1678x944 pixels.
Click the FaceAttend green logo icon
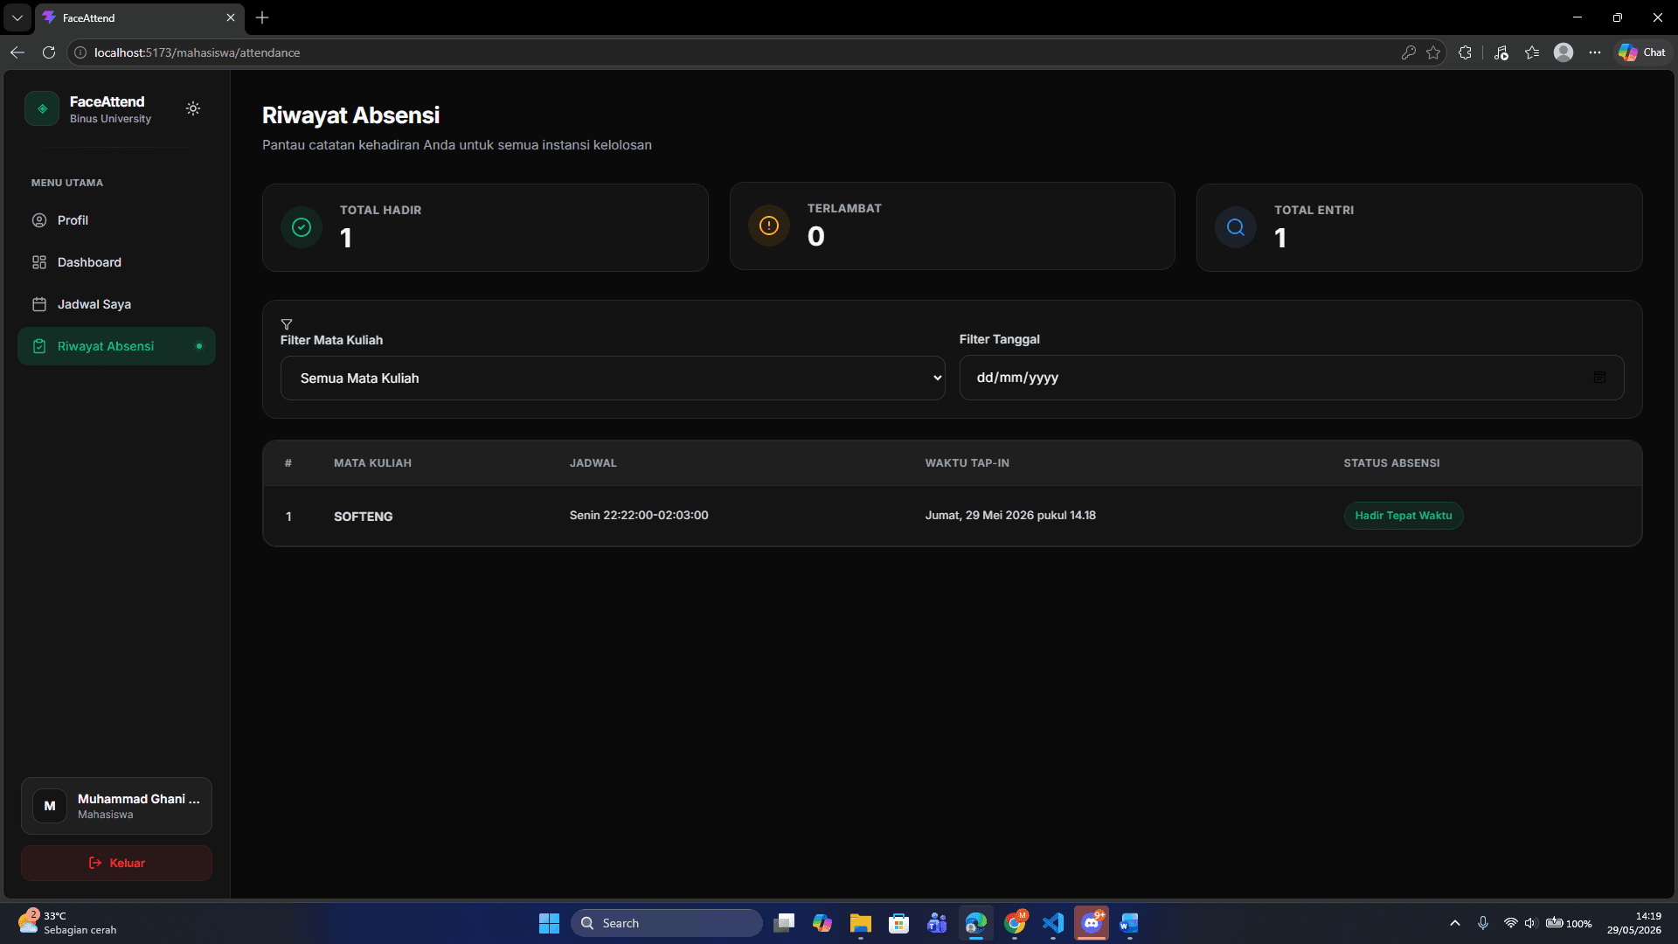pos(42,108)
